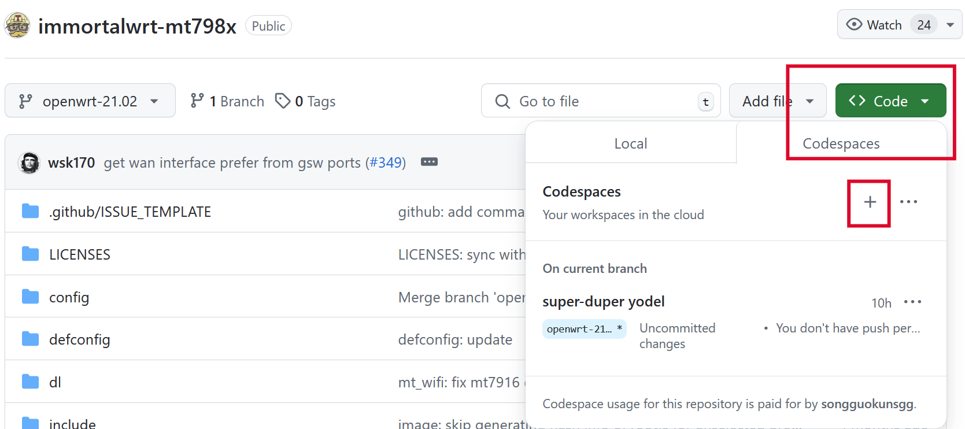Open the Watch notifications dropdown arrow
The image size is (965, 429).
pyautogui.click(x=950, y=25)
